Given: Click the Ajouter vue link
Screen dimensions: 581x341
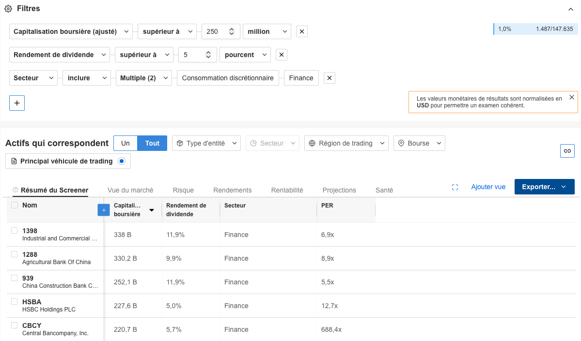Looking at the screenshot, I should (488, 187).
